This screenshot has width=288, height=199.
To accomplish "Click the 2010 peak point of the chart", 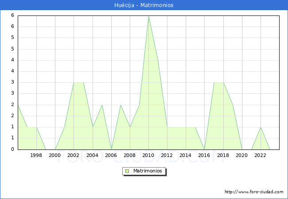I will [x=148, y=16].
